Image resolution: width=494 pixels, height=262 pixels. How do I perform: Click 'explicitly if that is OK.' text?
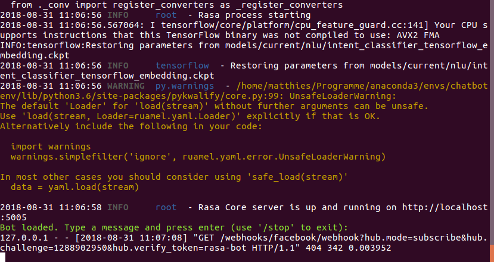pyautogui.click(x=313, y=116)
